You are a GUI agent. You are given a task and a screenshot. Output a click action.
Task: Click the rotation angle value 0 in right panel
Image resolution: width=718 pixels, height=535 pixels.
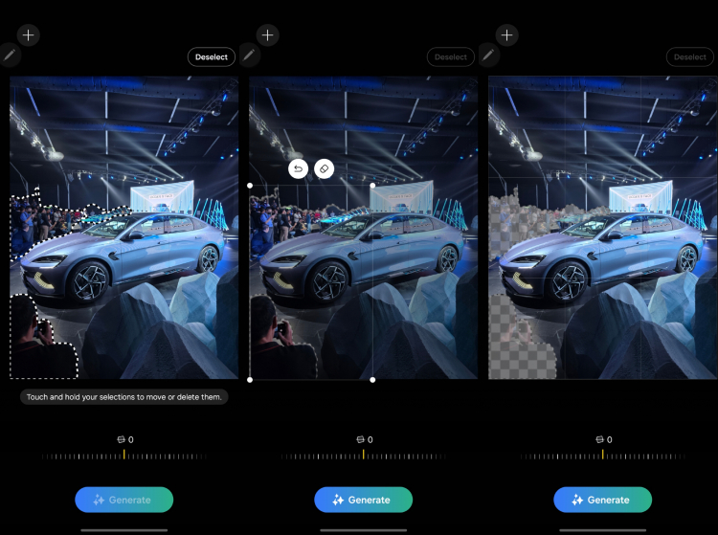609,440
